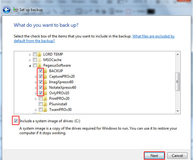Disable Include a system image of drives
Screen dimensions: 193x160
pos(16,121)
